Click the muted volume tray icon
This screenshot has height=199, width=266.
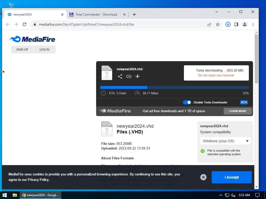pyautogui.click(x=233, y=195)
